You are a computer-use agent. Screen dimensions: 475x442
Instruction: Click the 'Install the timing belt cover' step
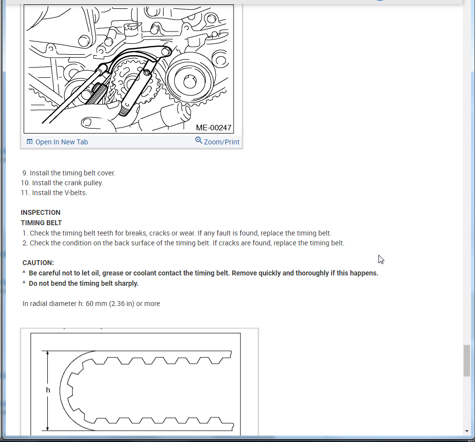(69, 173)
